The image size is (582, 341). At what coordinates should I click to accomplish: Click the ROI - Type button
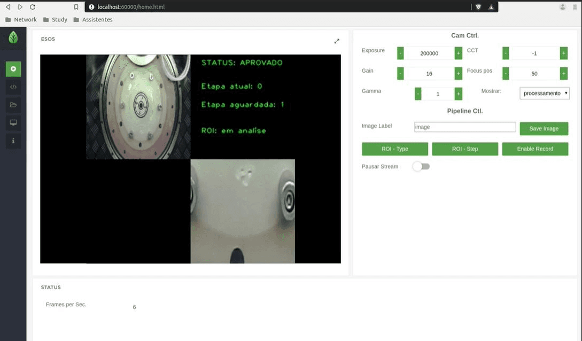pyautogui.click(x=395, y=149)
